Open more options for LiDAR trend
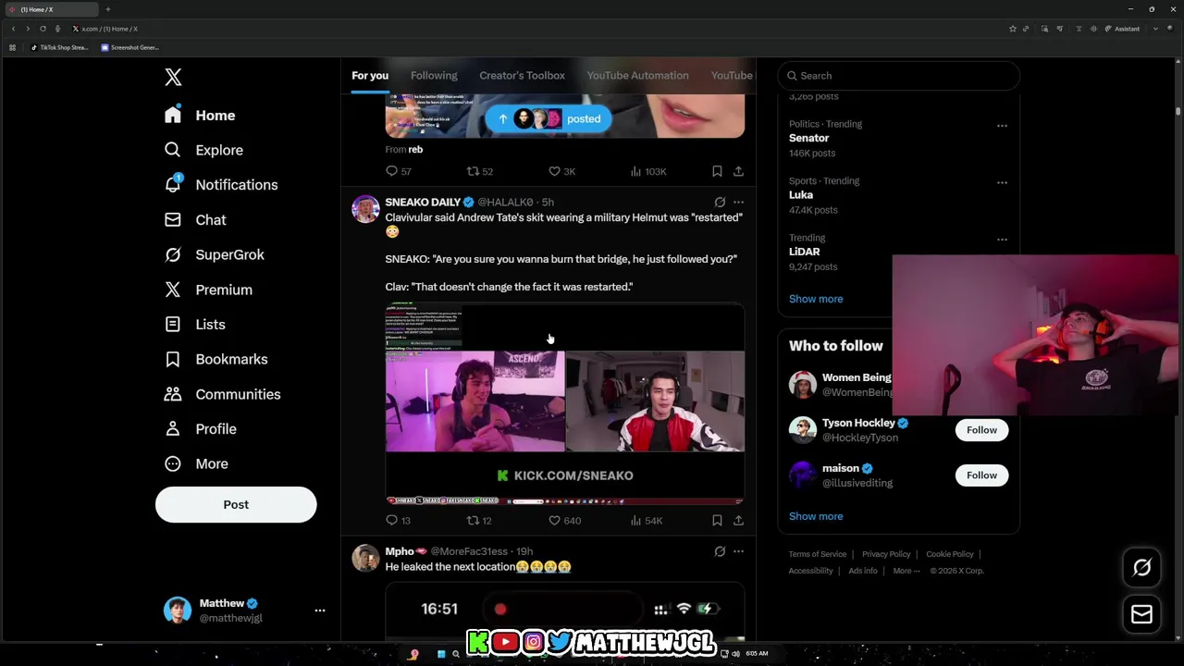This screenshot has height=666, width=1184. click(1002, 240)
